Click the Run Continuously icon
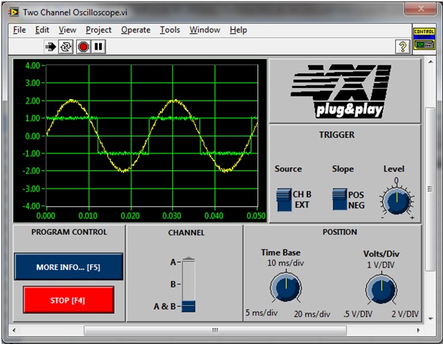 (66, 46)
